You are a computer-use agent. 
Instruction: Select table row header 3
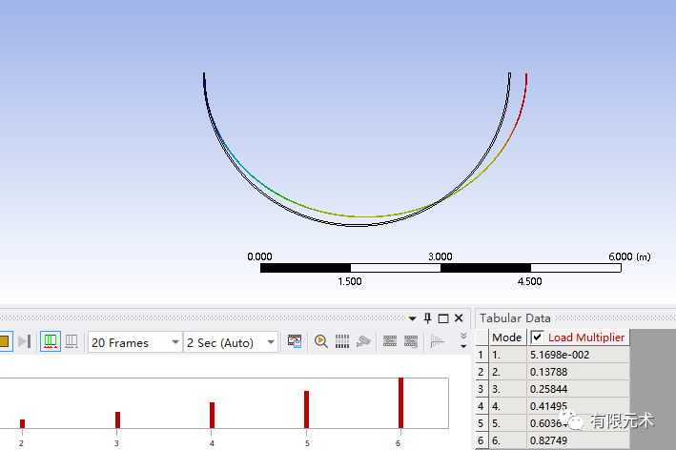pyautogui.click(x=481, y=389)
